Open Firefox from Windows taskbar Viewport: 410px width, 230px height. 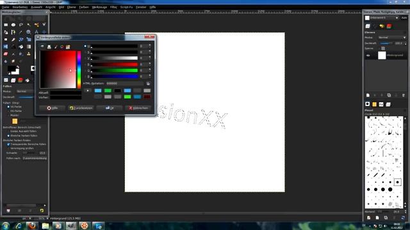point(32,226)
